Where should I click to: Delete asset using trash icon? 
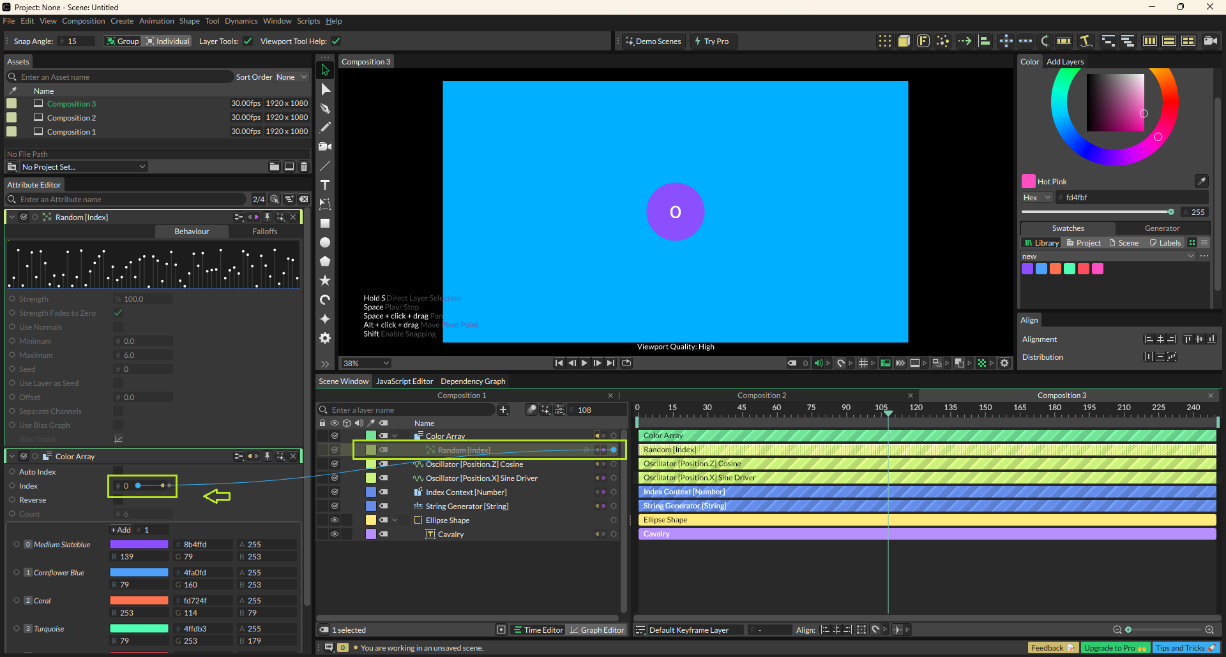pyautogui.click(x=304, y=166)
